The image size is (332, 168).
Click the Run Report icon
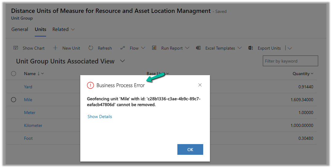pos(155,48)
